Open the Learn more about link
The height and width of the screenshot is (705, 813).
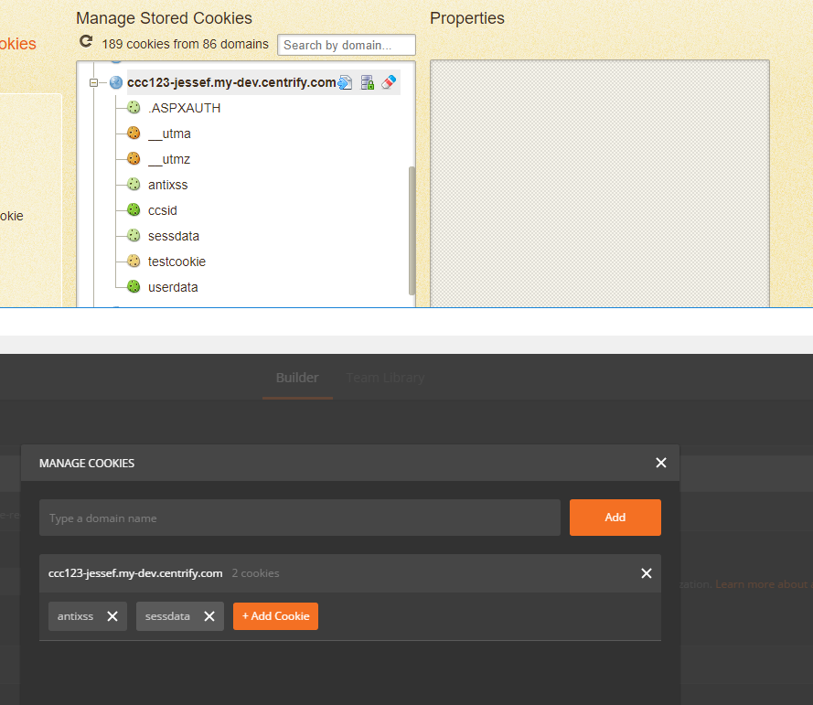pos(761,583)
